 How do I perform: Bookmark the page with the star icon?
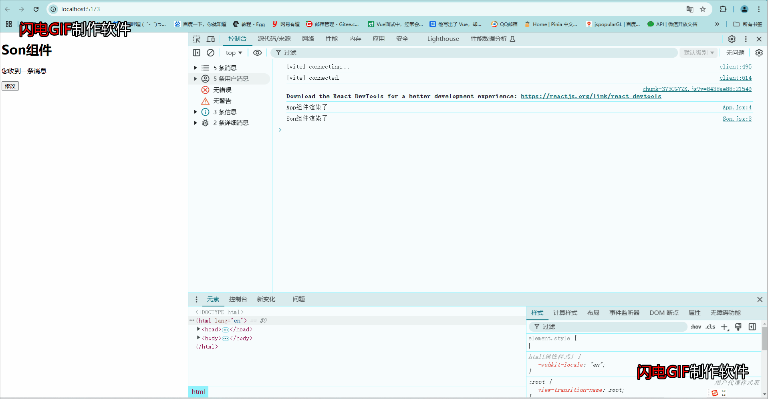tap(703, 9)
